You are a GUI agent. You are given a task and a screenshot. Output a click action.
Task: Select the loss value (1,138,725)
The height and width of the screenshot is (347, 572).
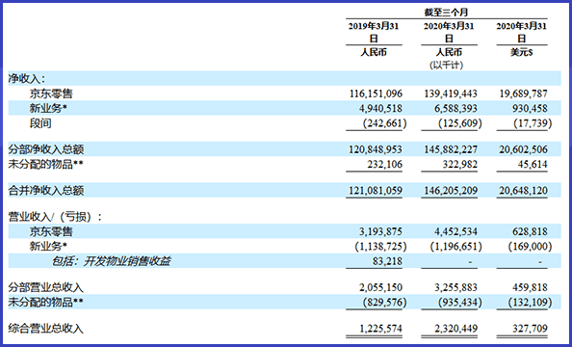click(380, 247)
